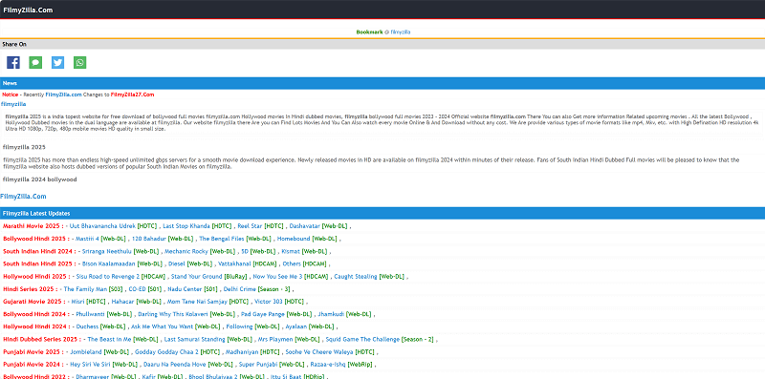Open Punjabi Movie 2024 category
Viewport: 765px width, 379px height.
(x=33, y=366)
